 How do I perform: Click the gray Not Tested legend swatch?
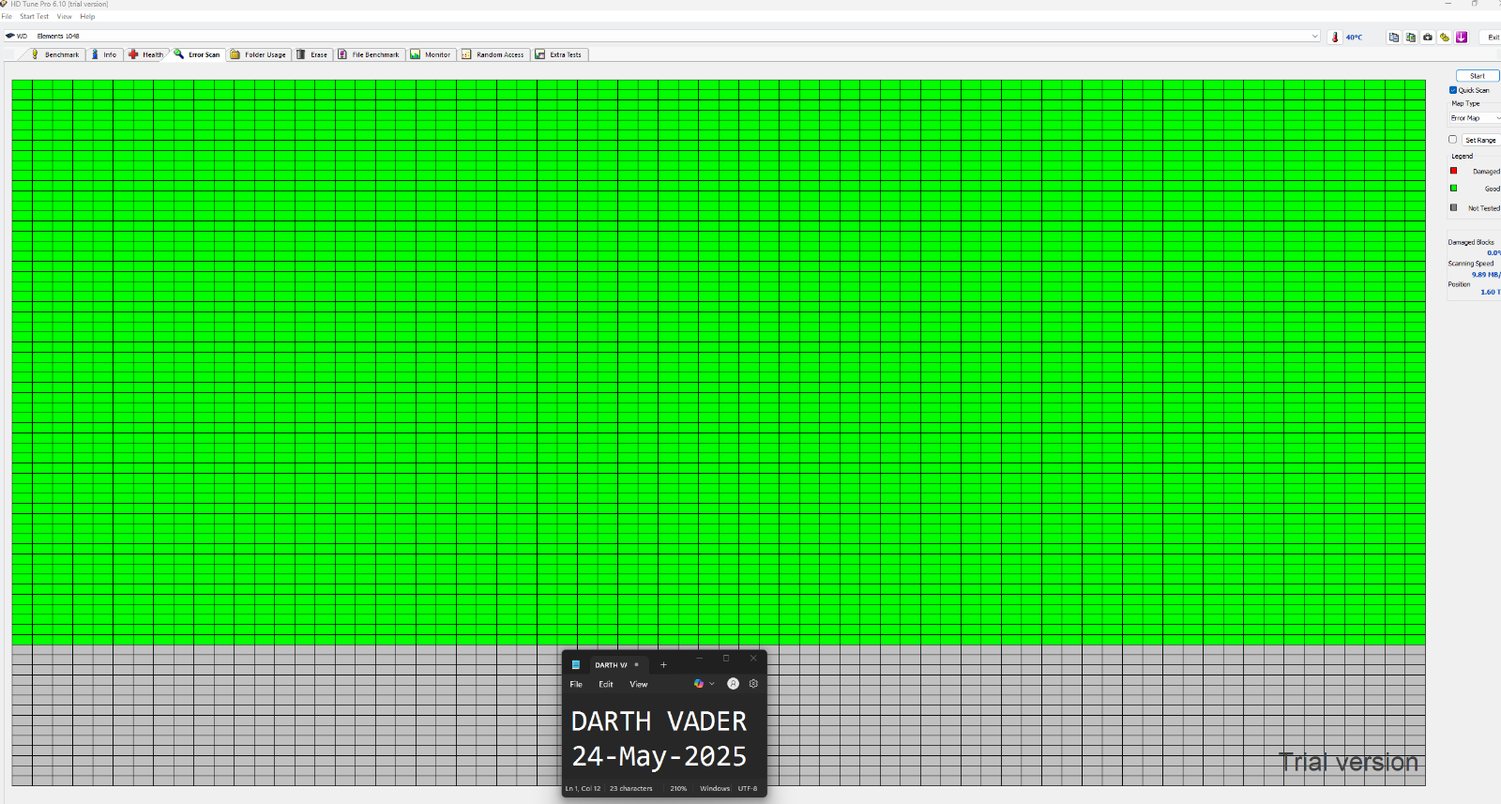click(x=1454, y=207)
